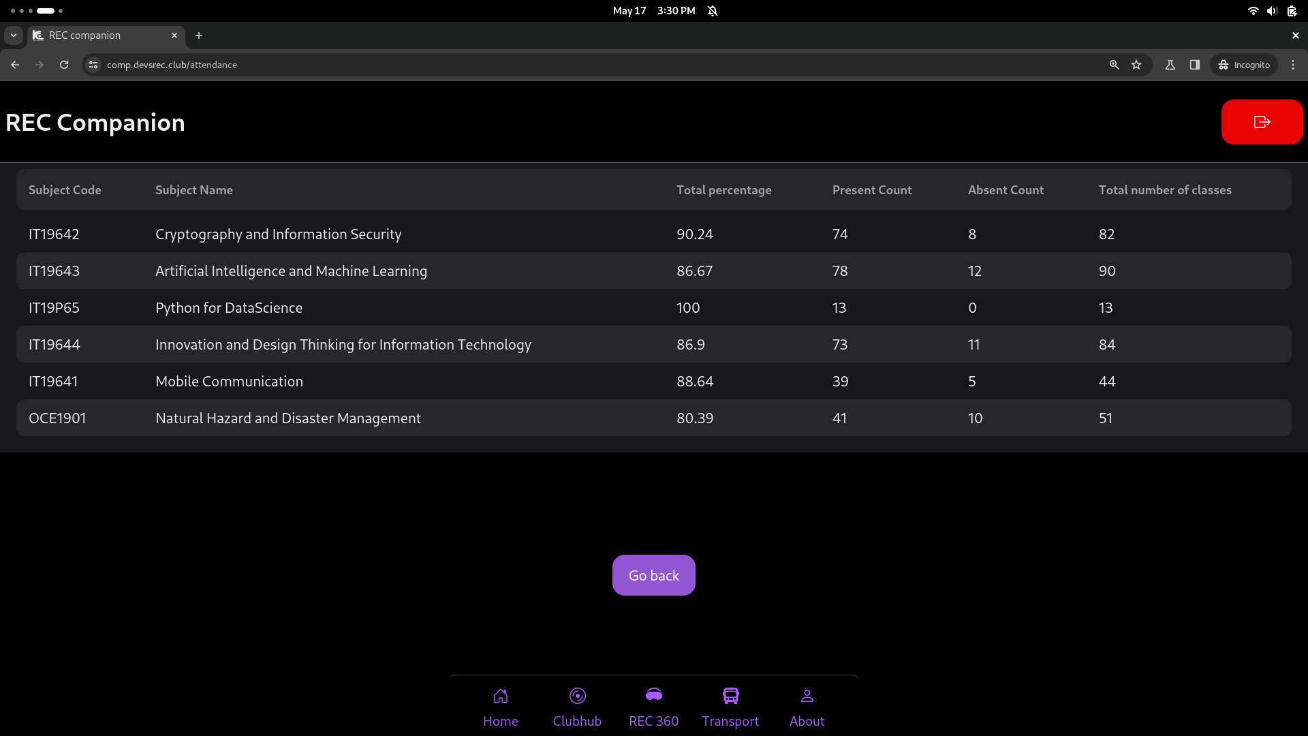Image resolution: width=1308 pixels, height=736 pixels.
Task: Select Innovation and Design Thinking row name
Action: click(x=343, y=345)
